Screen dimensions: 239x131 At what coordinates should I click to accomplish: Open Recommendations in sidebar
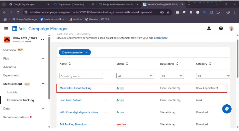tap(16, 117)
